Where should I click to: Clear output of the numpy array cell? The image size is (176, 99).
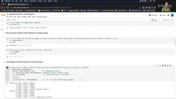[x=7, y=57]
